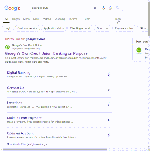Apply the Open now filter chip
Viewport: 150px width, 151px height.
(x=103, y=28)
